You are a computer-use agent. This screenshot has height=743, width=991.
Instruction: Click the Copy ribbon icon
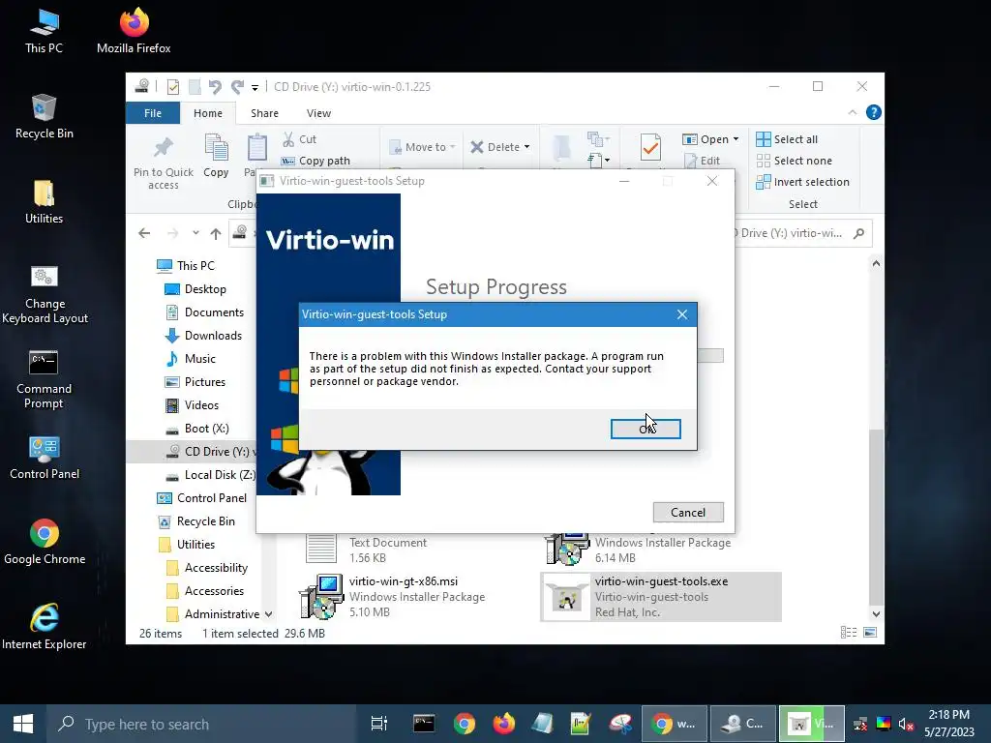pos(216,148)
